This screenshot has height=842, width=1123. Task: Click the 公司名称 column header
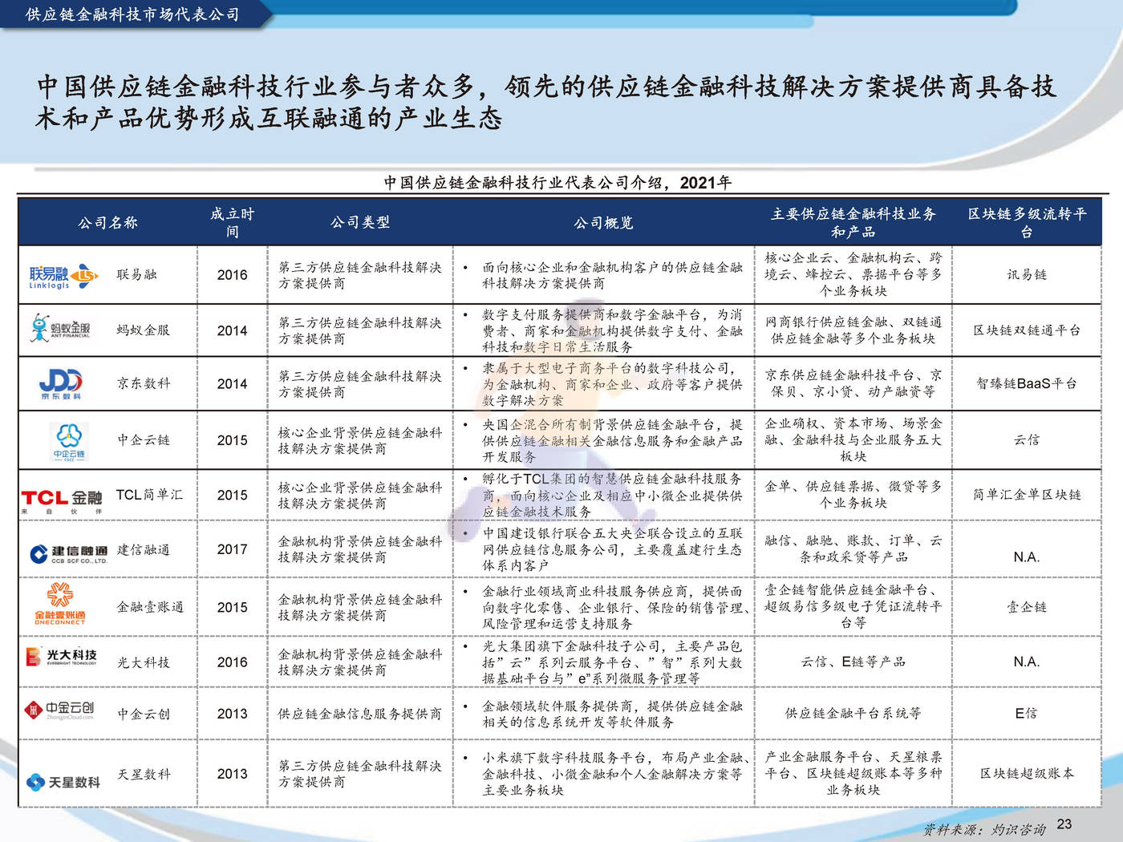(x=107, y=222)
